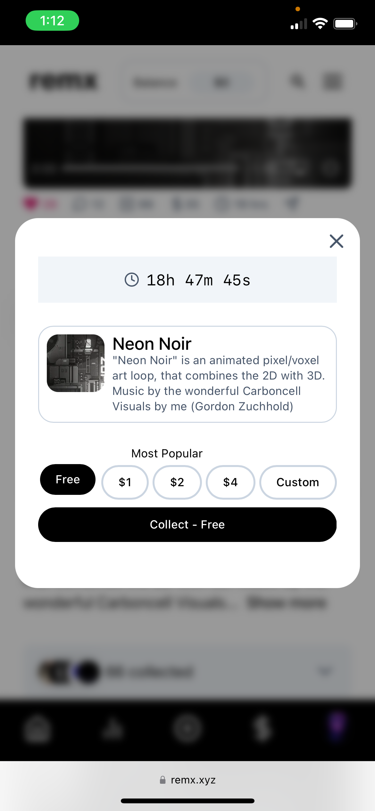The width and height of the screenshot is (375, 811).
Task: Tap the blurred pink heart icon
Action: pos(31,203)
